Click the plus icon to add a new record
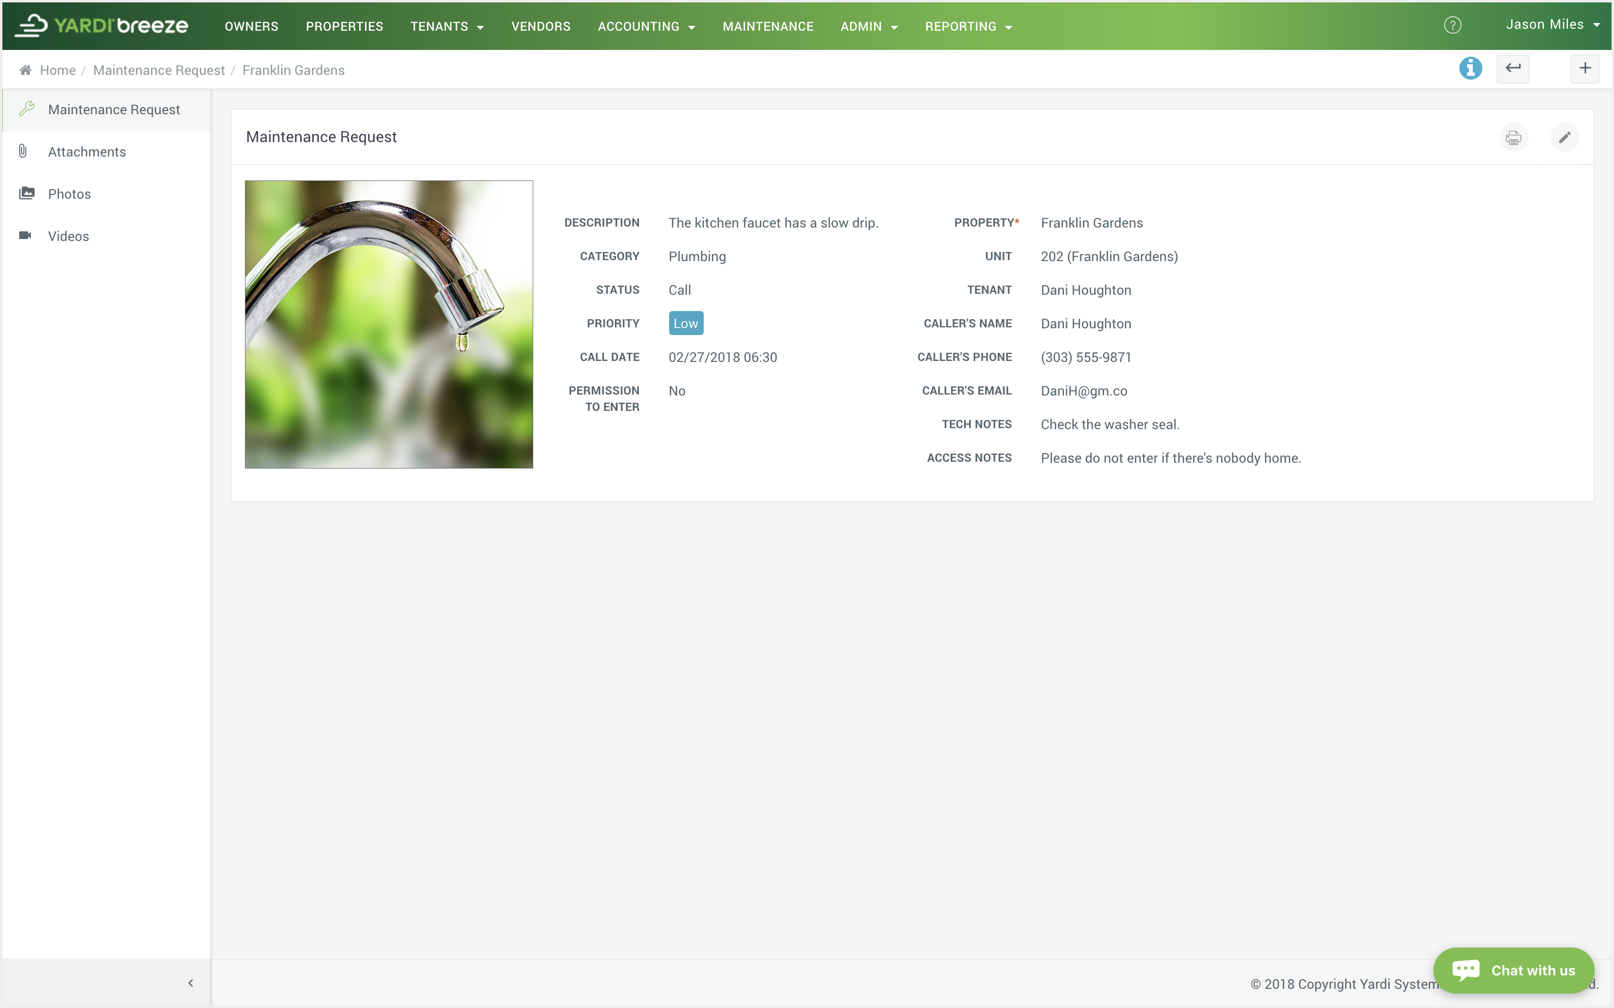The image size is (1614, 1008). coord(1585,68)
